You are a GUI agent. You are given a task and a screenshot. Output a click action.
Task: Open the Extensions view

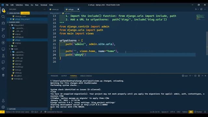[x=3, y=36]
